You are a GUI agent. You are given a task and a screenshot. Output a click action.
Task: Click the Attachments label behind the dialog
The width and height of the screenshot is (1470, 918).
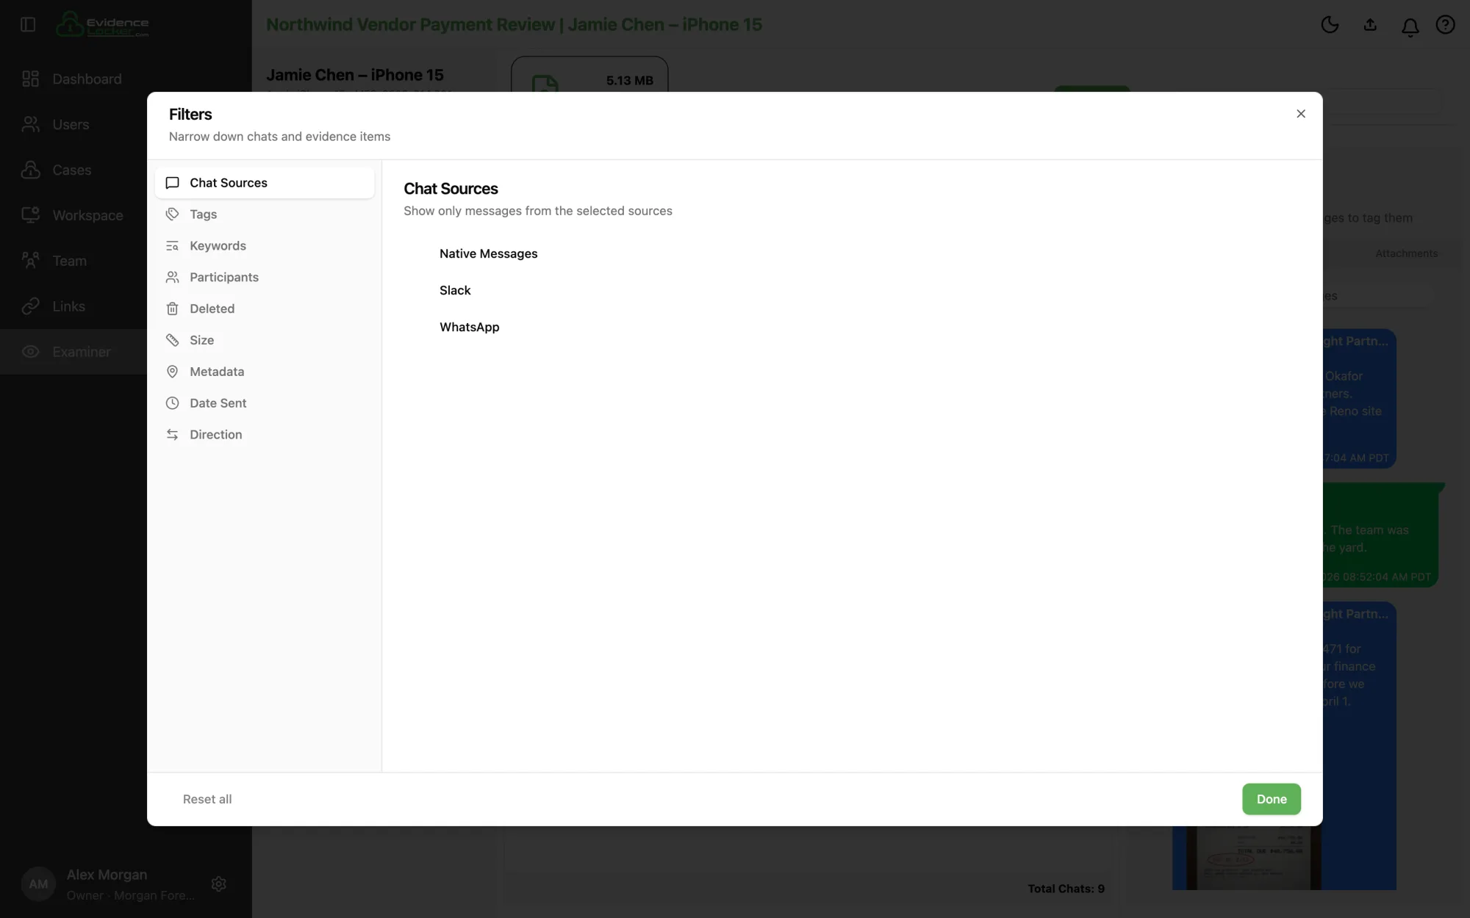1406,253
